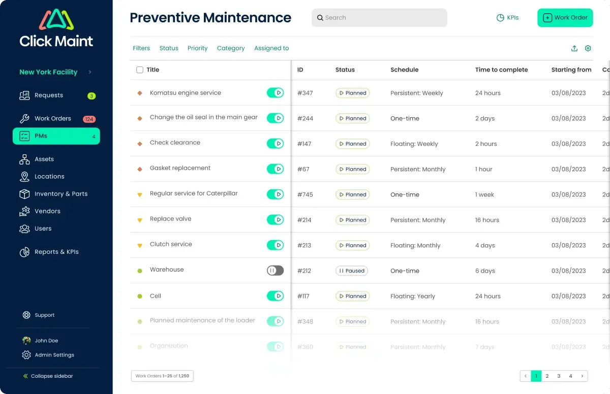
Task: Toggle the select-all checkbox beside Title
Action: (140, 70)
